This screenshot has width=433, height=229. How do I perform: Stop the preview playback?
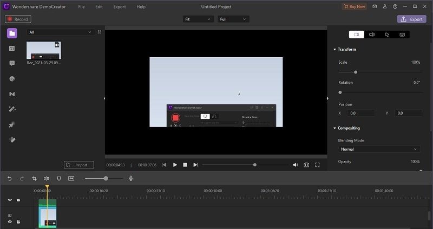point(185,165)
